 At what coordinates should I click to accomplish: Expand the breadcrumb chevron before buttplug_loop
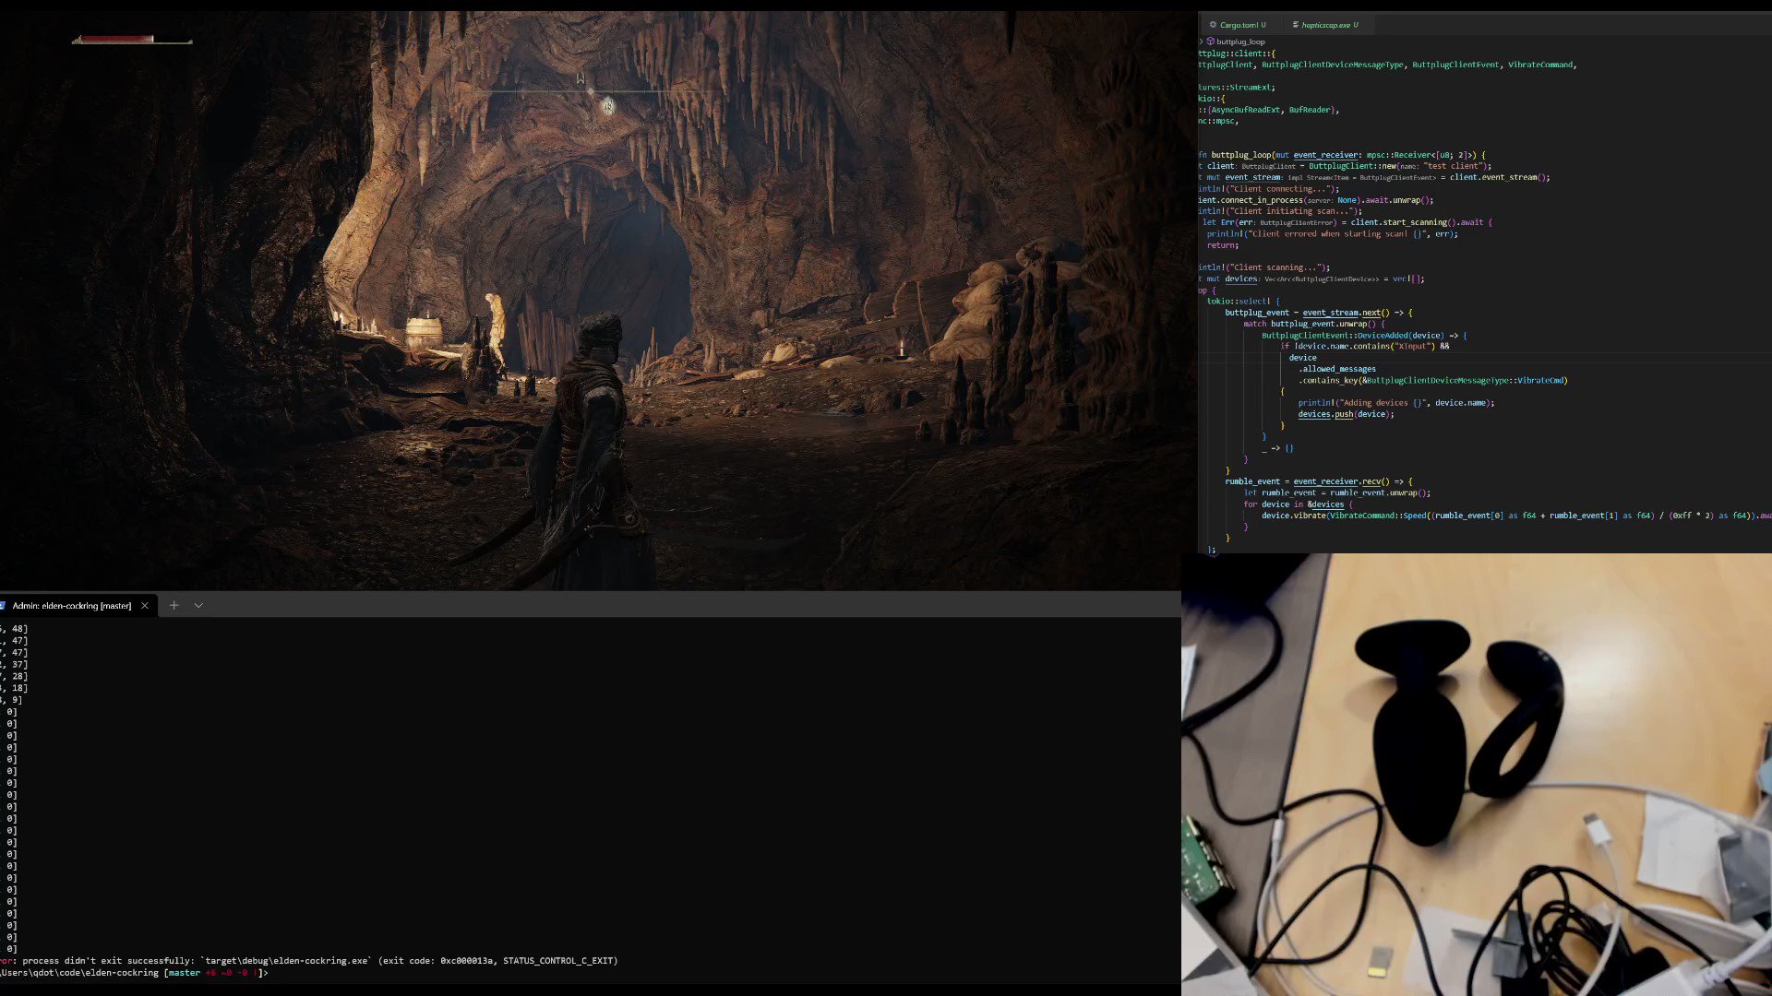(1202, 41)
